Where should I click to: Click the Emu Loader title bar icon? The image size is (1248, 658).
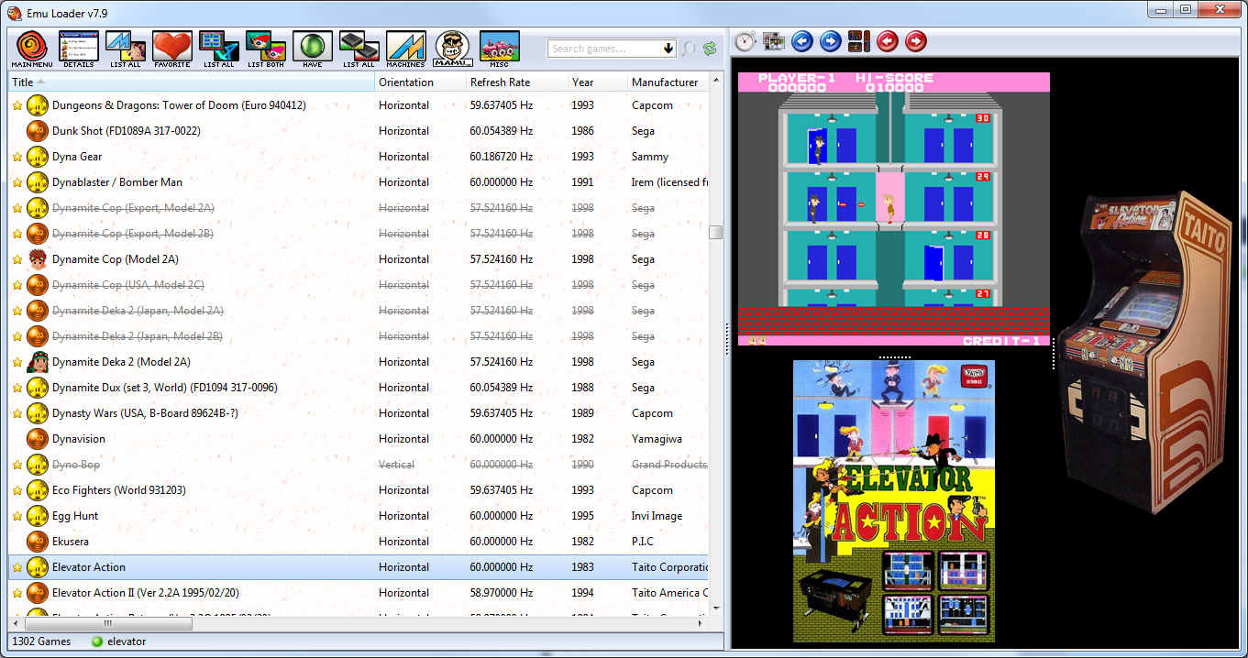click(15, 12)
